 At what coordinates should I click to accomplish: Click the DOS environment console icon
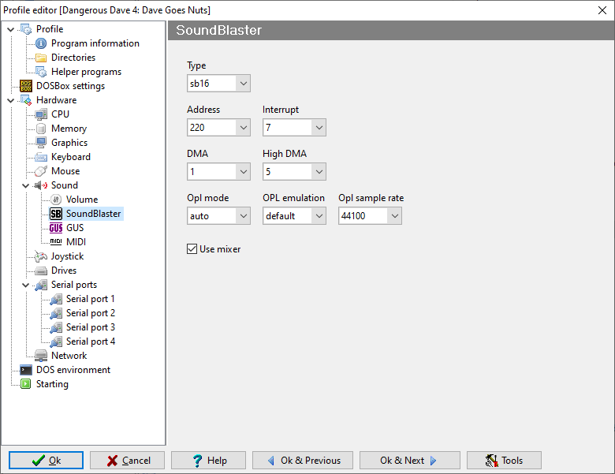coord(26,370)
